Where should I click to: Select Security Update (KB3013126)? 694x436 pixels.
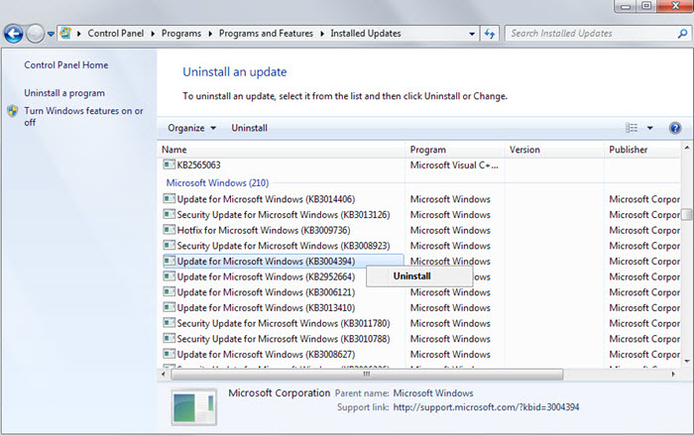point(284,215)
